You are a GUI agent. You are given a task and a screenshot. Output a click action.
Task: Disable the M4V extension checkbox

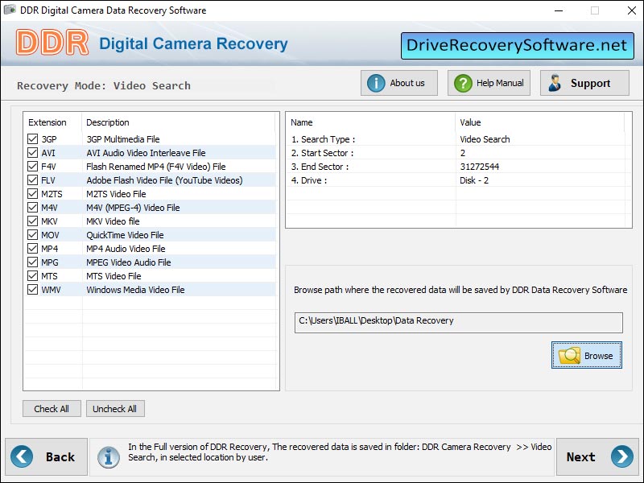pos(32,208)
